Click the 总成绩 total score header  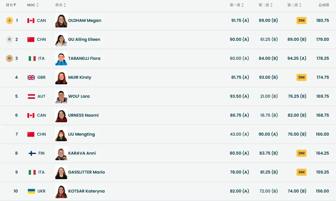click(324, 5)
